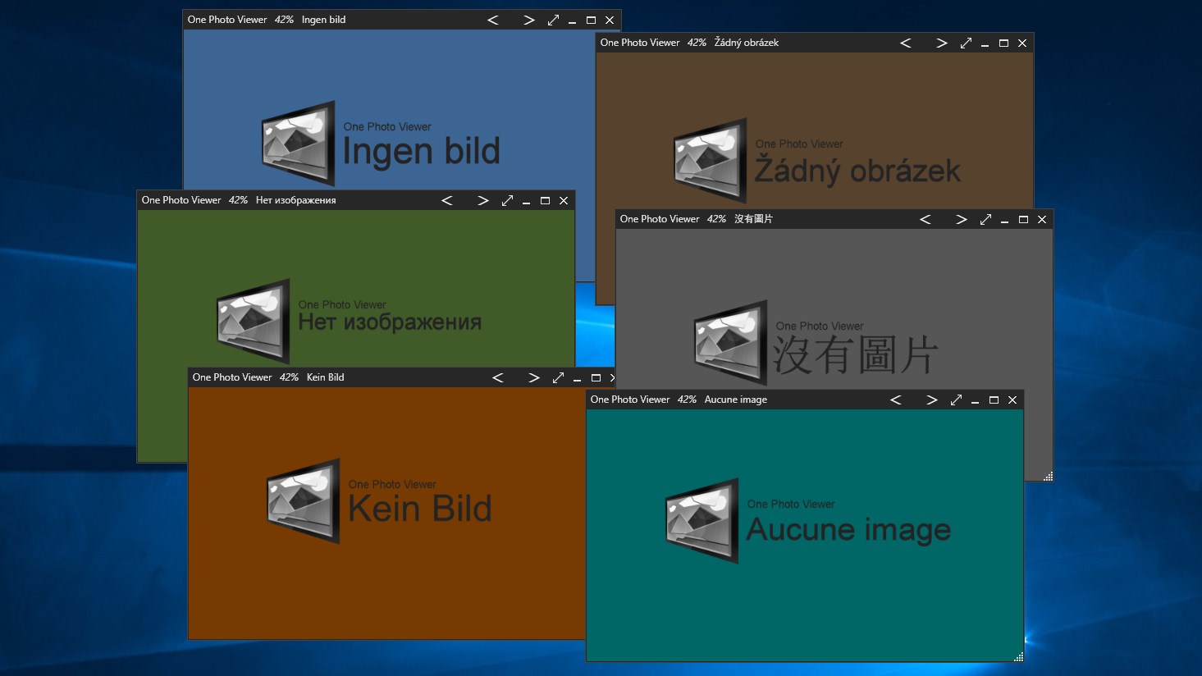Click next photo arrow in Ingen bild window
Image resolution: width=1202 pixels, height=676 pixels.
(x=529, y=20)
